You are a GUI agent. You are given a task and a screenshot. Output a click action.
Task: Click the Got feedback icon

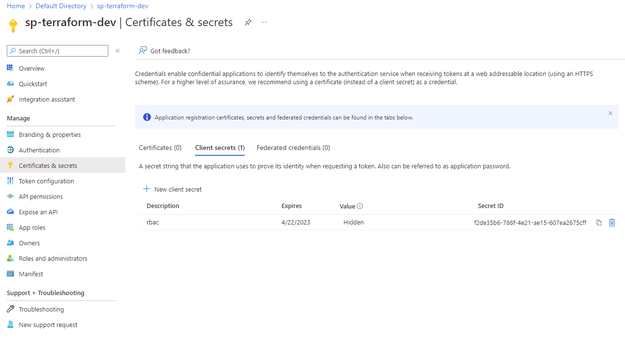pyautogui.click(x=143, y=51)
